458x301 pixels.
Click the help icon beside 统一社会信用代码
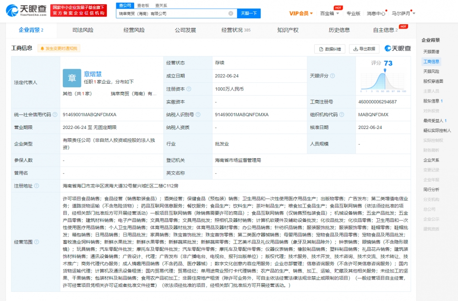pyautogui.click(x=55, y=114)
